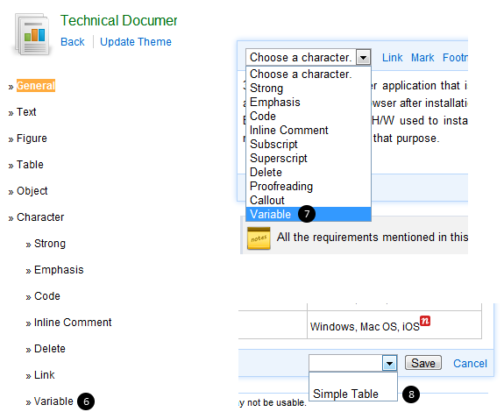Screen dimensions: 504x419
Task: Open the General section in sidebar
Action: [36, 86]
